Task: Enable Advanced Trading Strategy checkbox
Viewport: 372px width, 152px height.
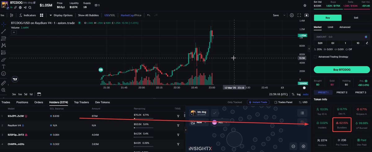Action: 316,57
